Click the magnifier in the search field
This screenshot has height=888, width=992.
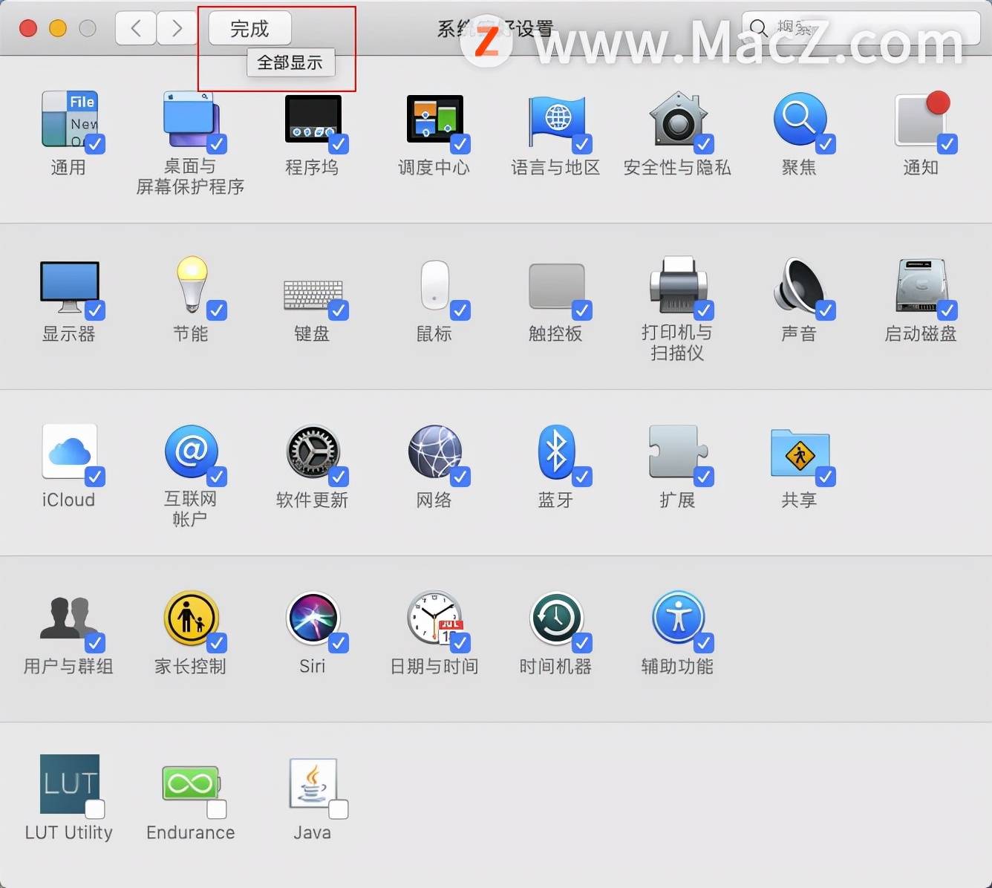758,28
